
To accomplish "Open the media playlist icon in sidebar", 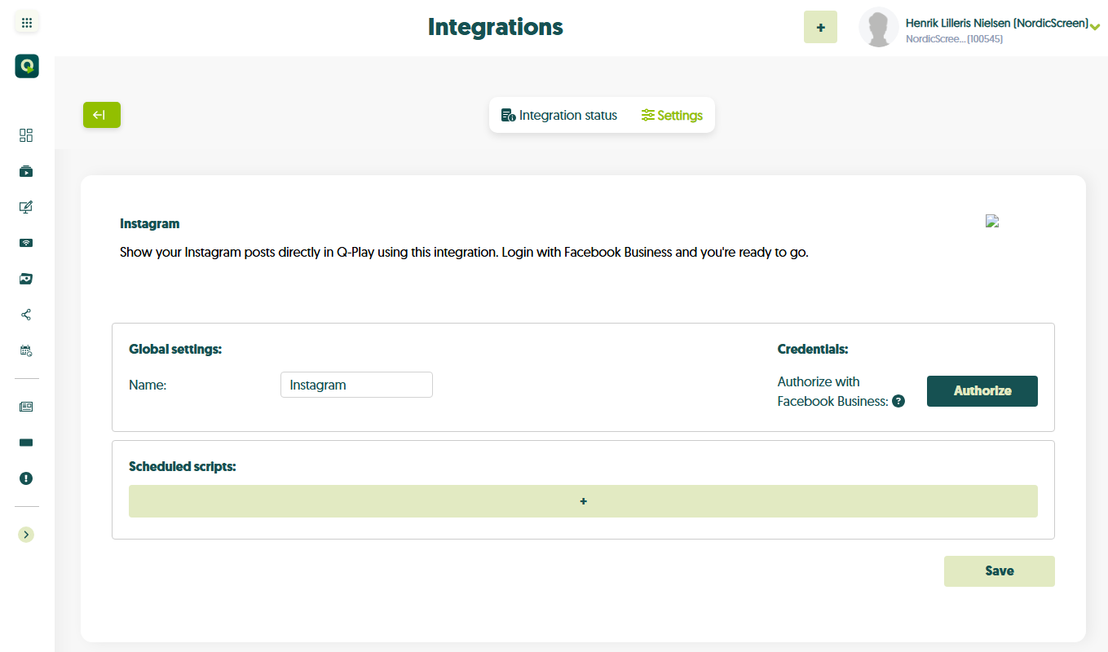I will point(26,171).
